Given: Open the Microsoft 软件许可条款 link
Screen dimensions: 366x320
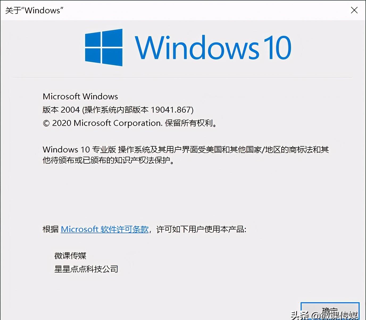Looking at the screenshot, I should tap(105, 229).
